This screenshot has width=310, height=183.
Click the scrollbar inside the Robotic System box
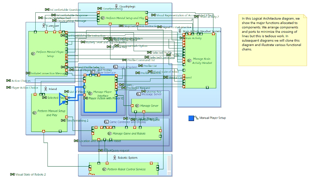click(x=169, y=165)
